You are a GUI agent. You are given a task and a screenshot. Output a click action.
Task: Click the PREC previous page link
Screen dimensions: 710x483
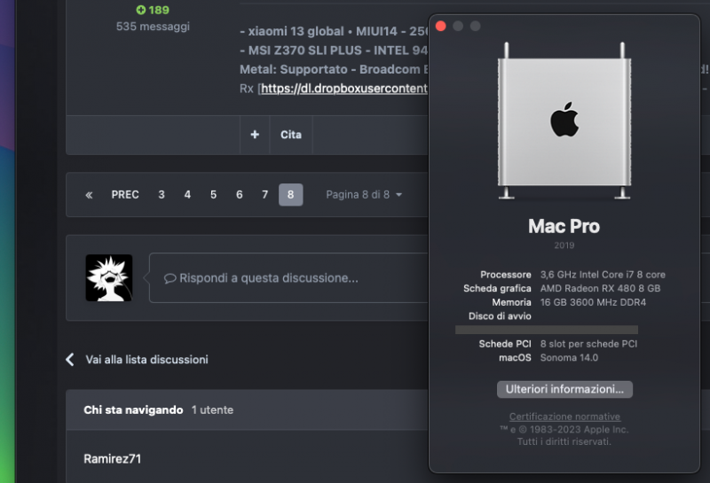click(x=125, y=195)
